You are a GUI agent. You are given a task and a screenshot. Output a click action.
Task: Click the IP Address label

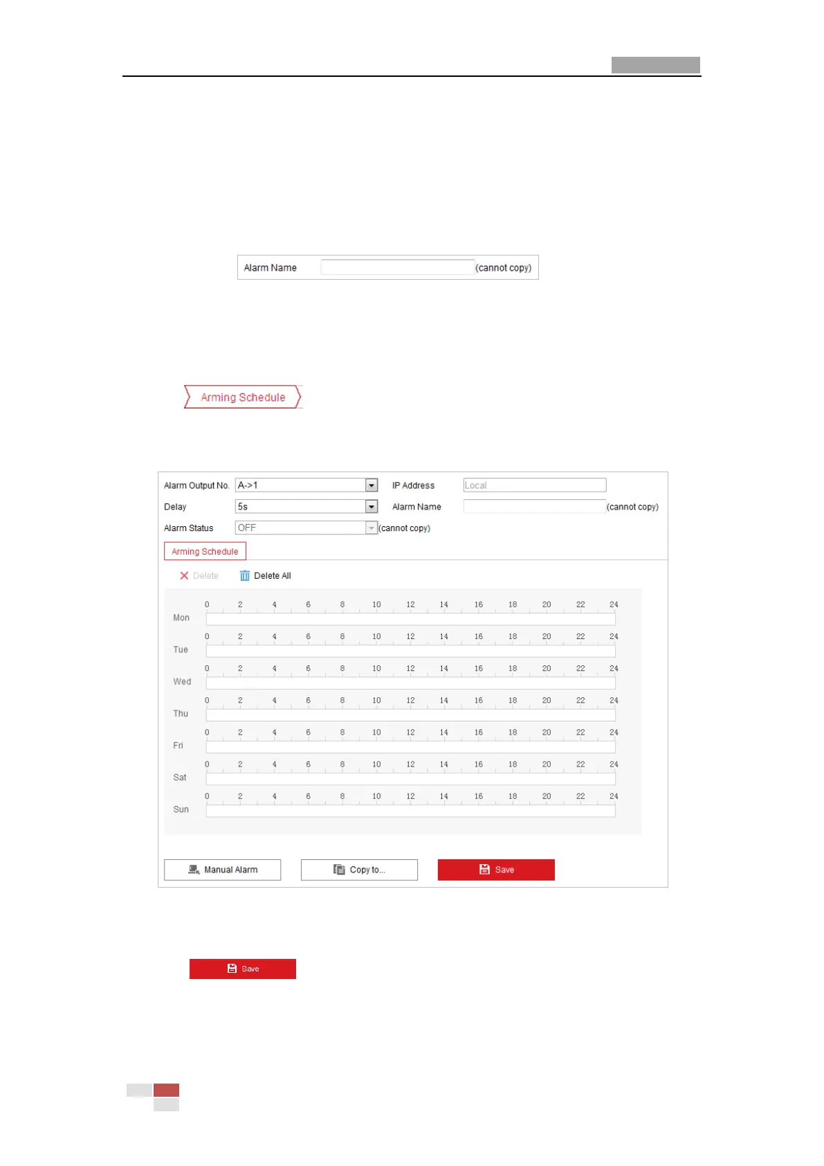click(413, 485)
